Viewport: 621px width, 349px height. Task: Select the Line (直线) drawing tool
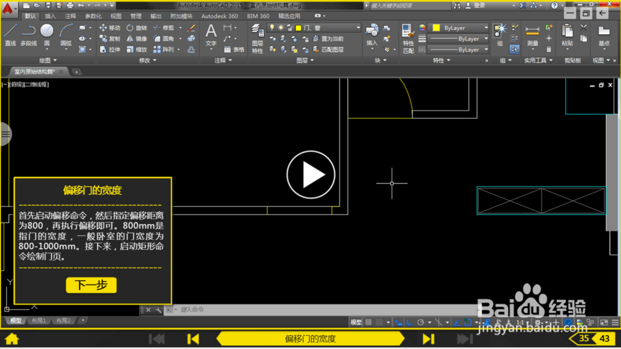11,35
